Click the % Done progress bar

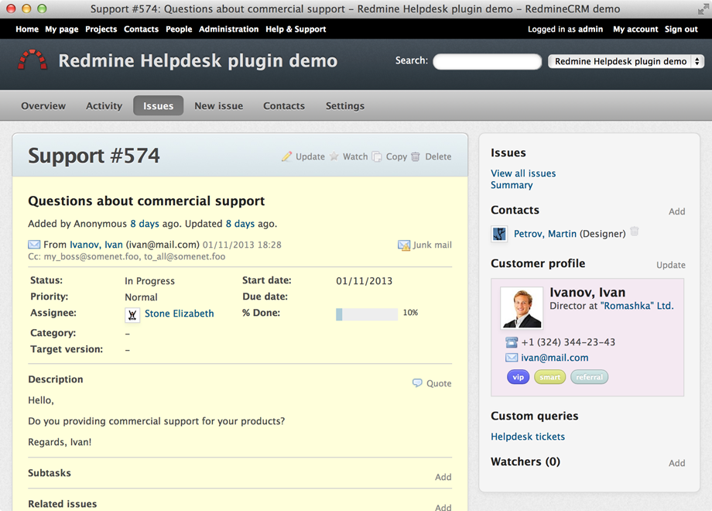(367, 314)
